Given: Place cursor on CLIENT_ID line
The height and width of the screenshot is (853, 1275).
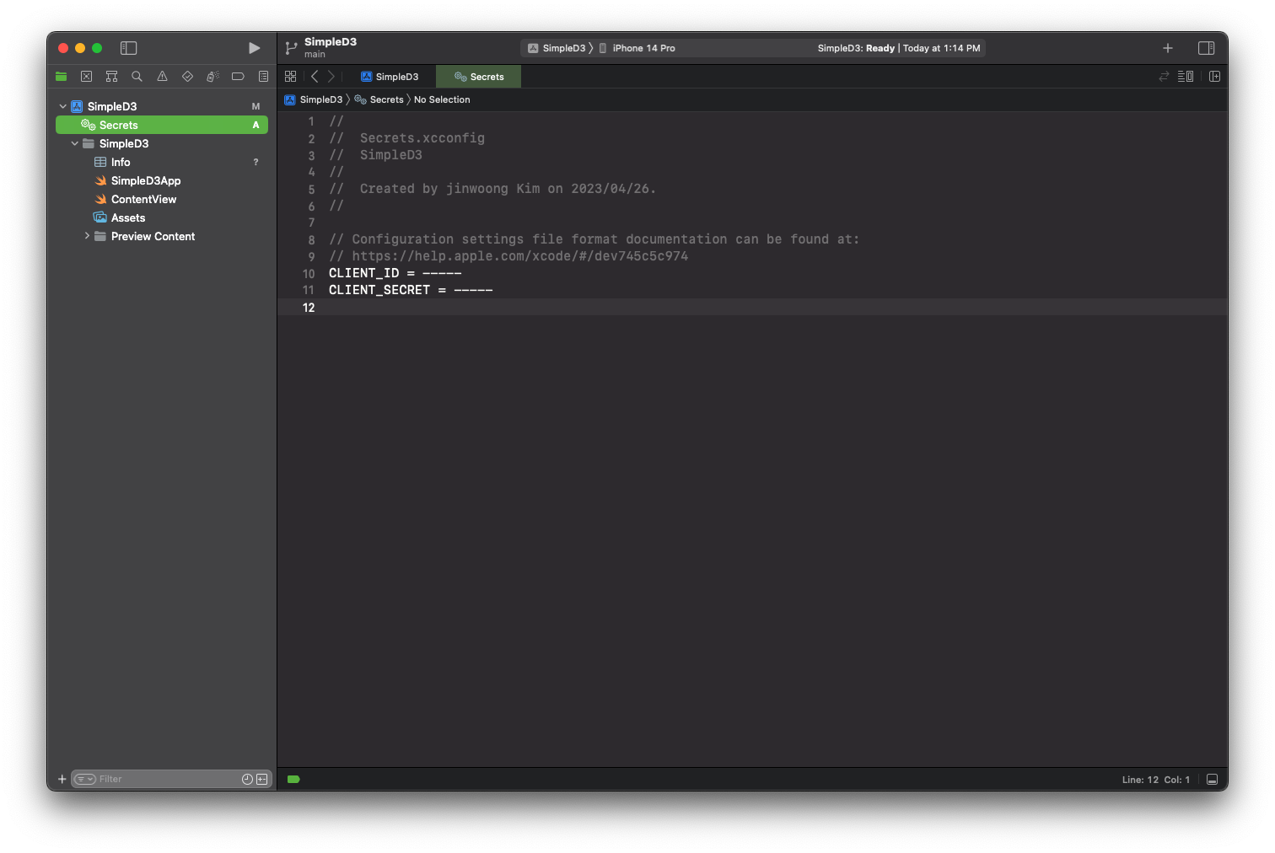Looking at the screenshot, I should 395,273.
